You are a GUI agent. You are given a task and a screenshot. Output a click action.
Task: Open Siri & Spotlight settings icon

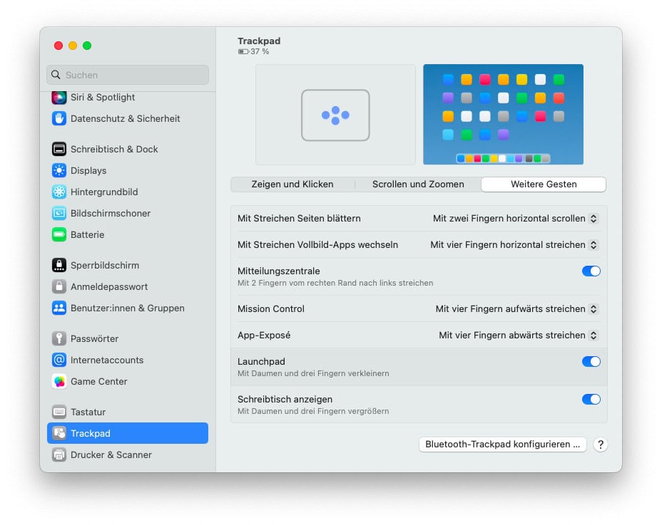pyautogui.click(x=59, y=98)
